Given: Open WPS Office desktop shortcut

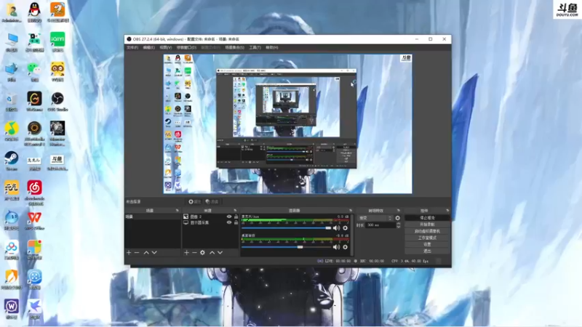Looking at the screenshot, I should (34, 221).
